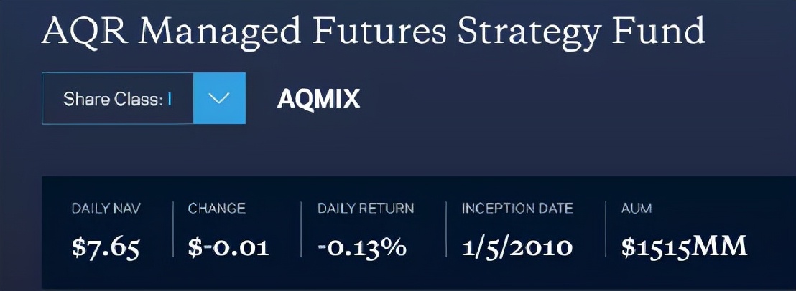Image resolution: width=796 pixels, height=291 pixels.
Task: Select the $-0.01 change value
Action: tap(228, 247)
